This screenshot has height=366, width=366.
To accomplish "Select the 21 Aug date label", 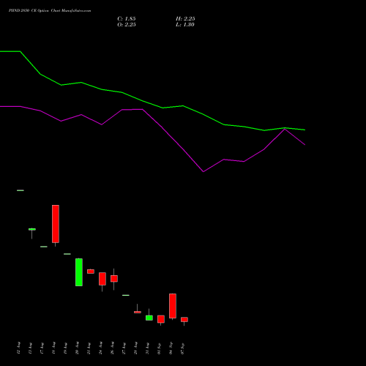I will (x=89, y=348).
